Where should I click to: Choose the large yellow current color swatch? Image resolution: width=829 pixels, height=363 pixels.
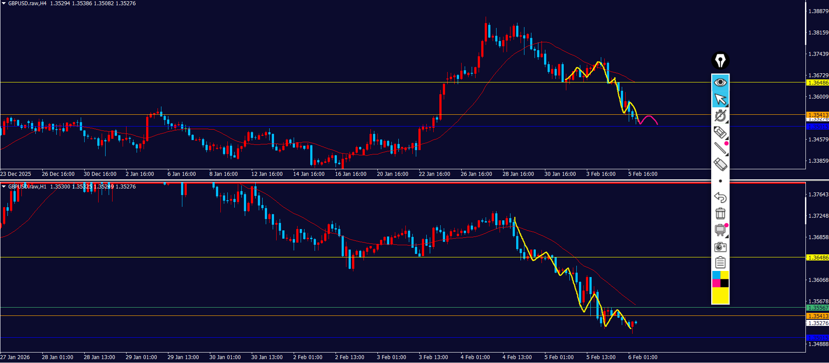[720, 295]
